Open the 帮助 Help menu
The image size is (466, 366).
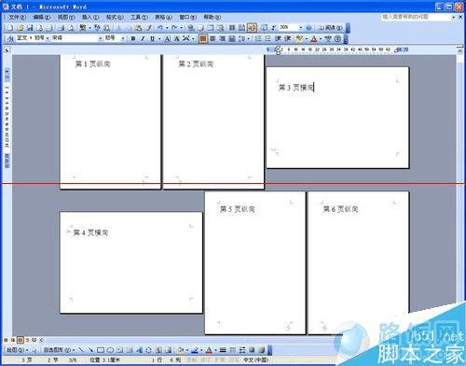click(x=212, y=17)
